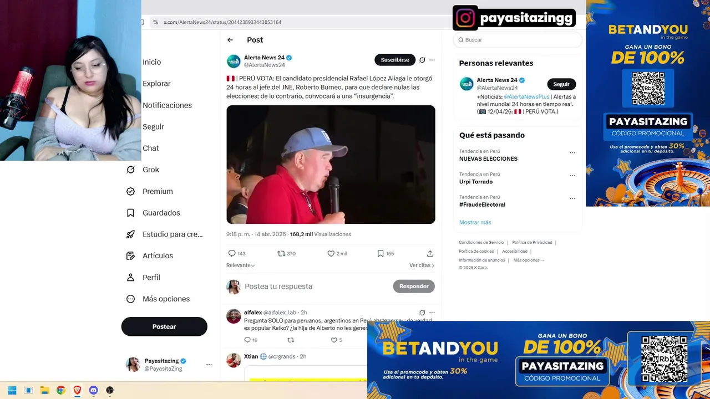Screen dimensions: 710x399
Task: Expand Más opciones in the footer
Action: tap(529, 260)
